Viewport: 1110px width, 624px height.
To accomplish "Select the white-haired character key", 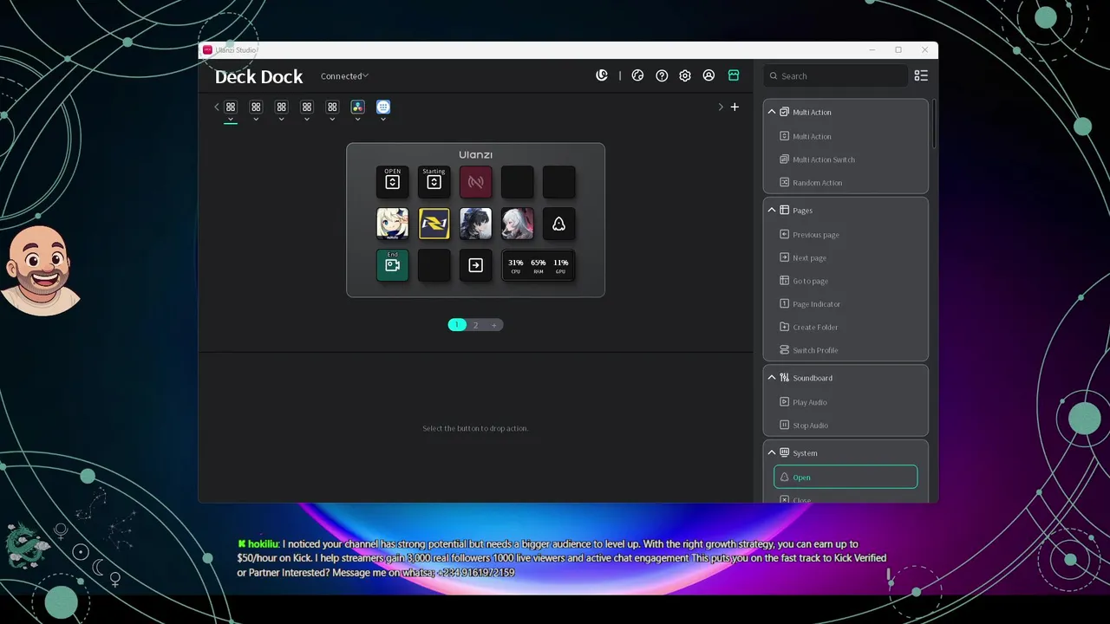I will 518,224.
